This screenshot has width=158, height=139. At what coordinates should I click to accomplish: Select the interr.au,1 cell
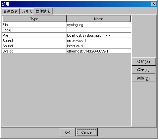(x=99, y=46)
